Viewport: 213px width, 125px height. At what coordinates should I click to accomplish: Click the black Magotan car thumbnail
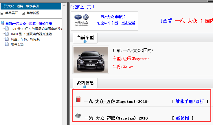click(91, 60)
